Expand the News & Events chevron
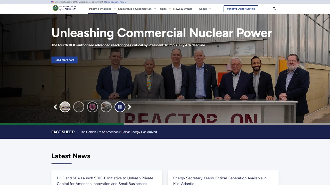Image resolution: width=330 pixels, height=185 pixels. tap(195, 9)
